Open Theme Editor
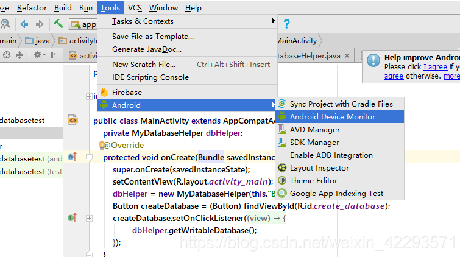The height and width of the screenshot is (257, 460). point(340,181)
